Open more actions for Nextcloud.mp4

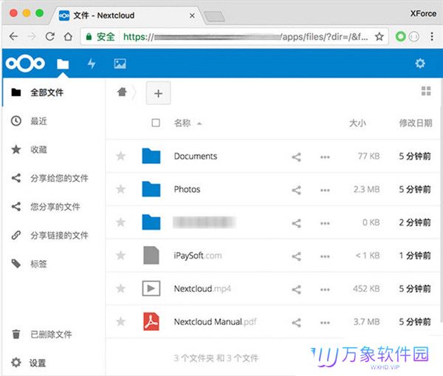[x=325, y=290]
